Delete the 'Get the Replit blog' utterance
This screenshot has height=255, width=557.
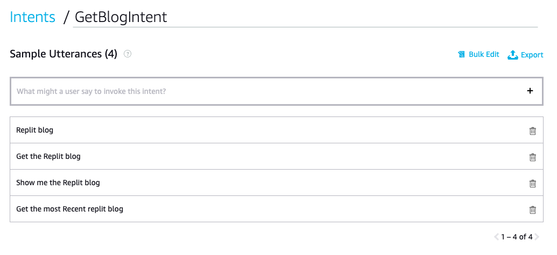533,157
